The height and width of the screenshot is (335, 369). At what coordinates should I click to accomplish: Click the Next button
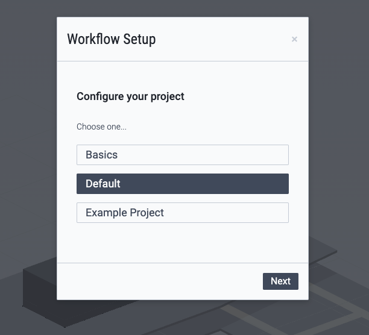click(280, 281)
